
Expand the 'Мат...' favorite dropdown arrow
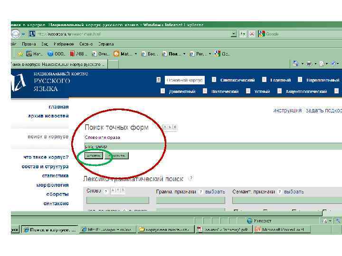(x=136, y=54)
